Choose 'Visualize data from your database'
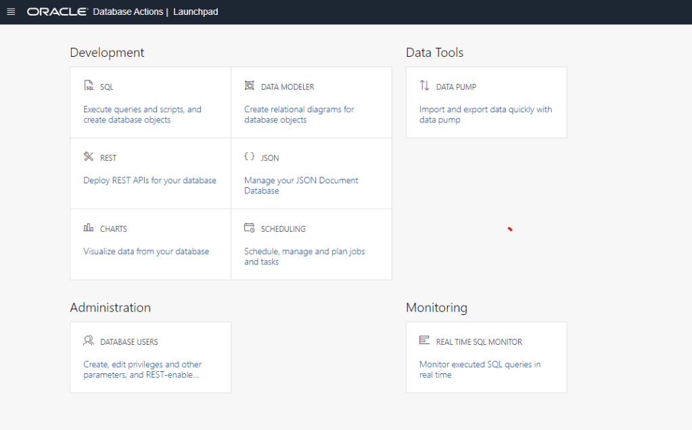 146,252
